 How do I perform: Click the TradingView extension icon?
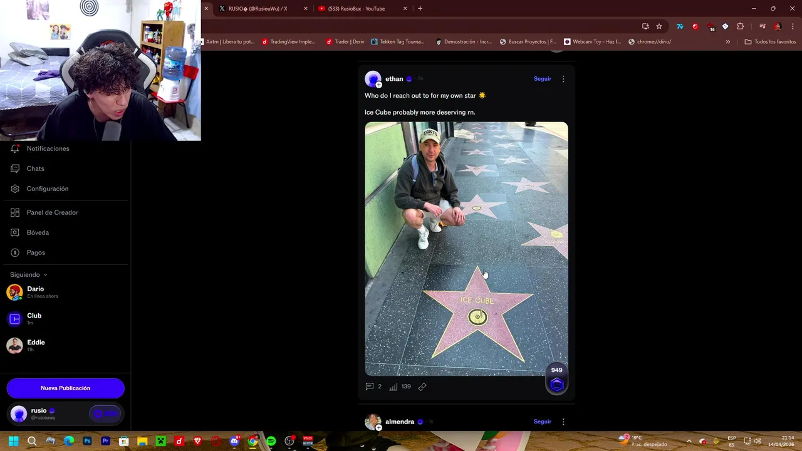click(x=680, y=26)
